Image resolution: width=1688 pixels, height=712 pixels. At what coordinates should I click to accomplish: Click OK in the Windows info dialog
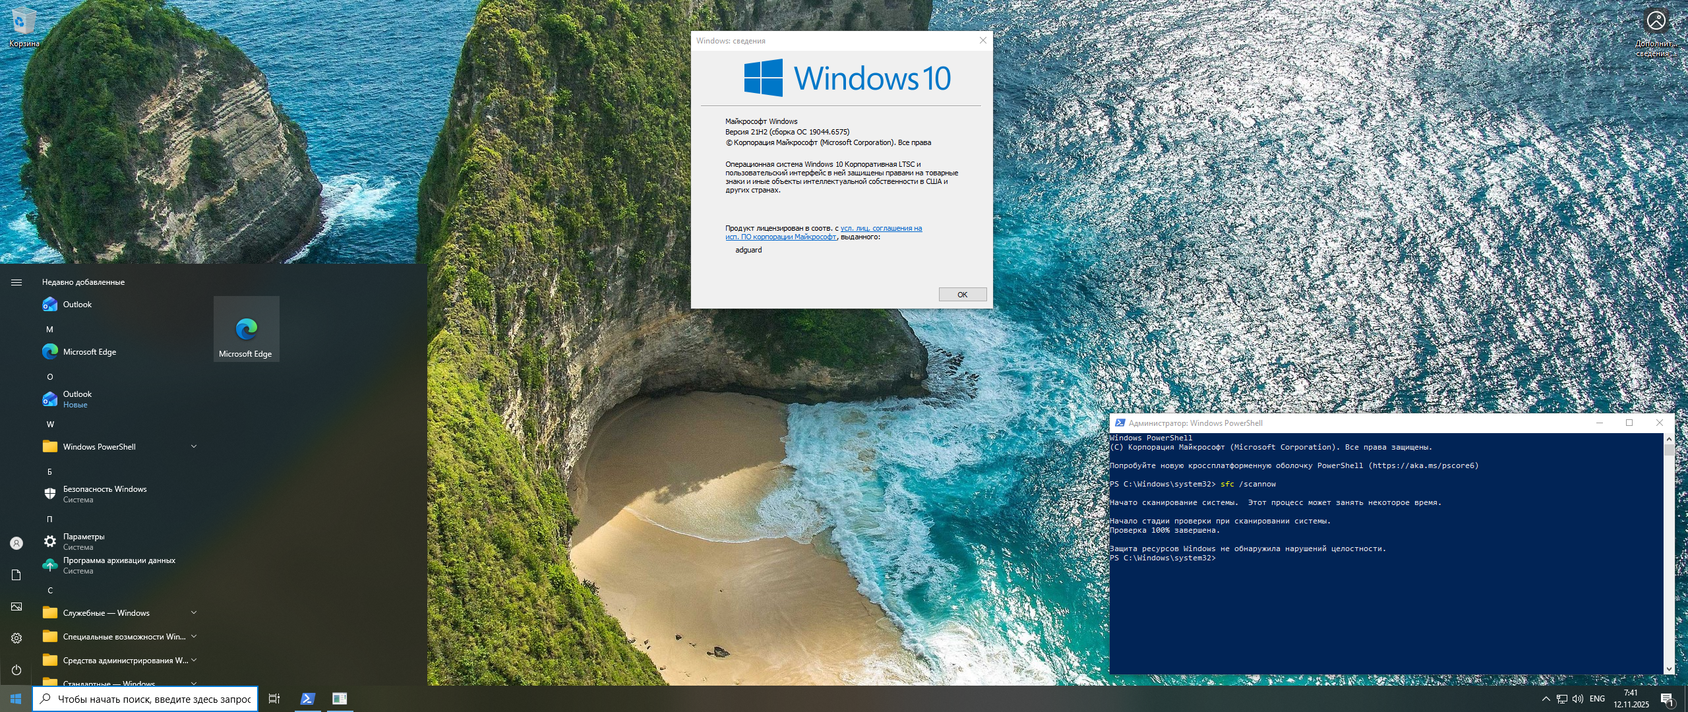click(962, 295)
